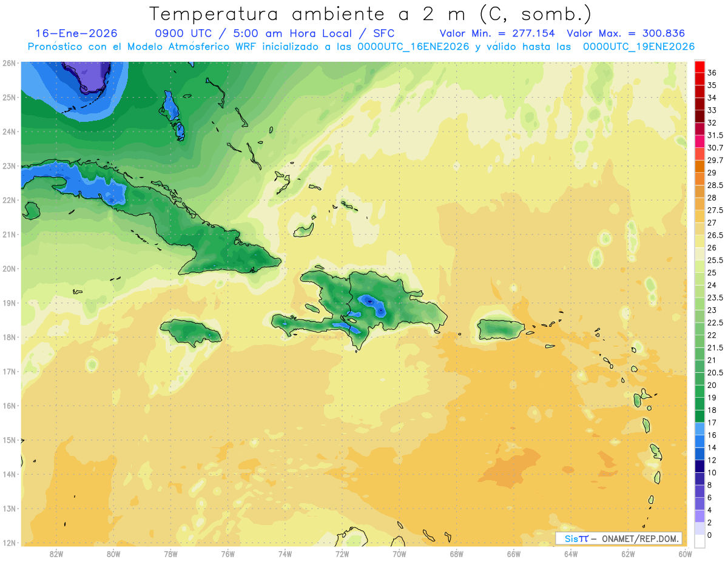Click the '21N' latitude axis label
The width and height of the screenshot is (728, 562).
tap(8, 235)
